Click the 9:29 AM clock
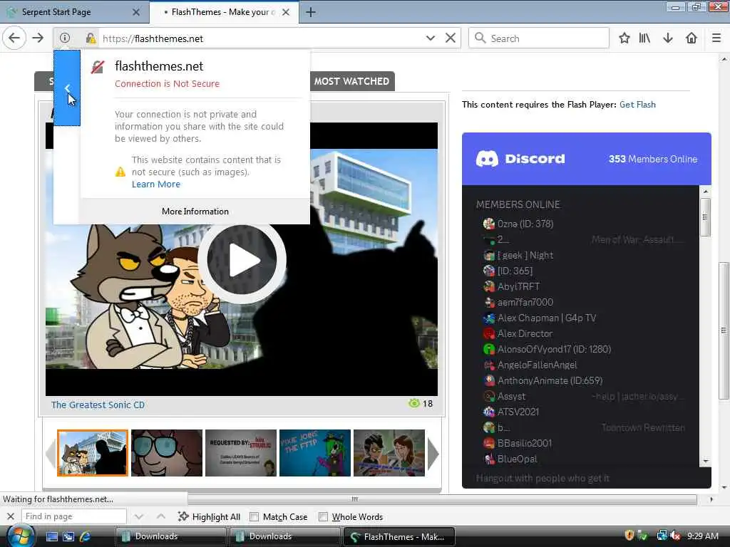This screenshot has width=730, height=547. coord(703,536)
